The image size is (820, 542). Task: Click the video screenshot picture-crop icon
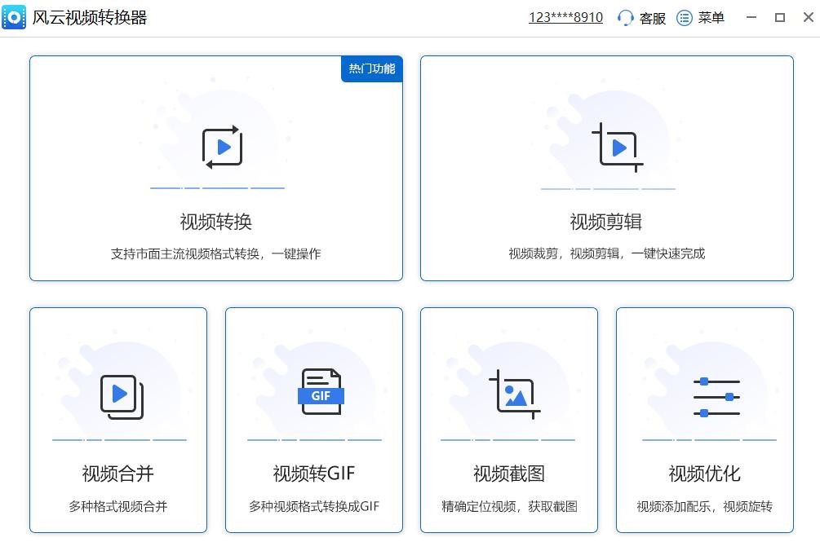click(x=515, y=394)
